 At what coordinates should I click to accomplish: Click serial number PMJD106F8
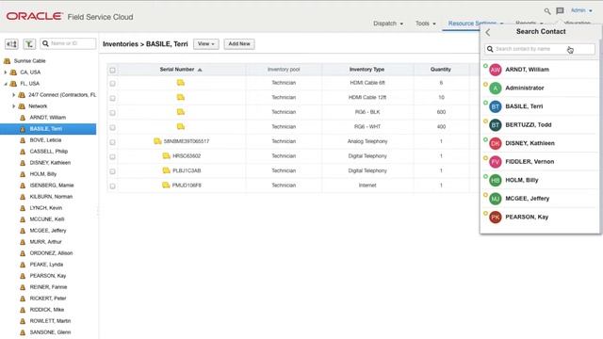[187, 186]
